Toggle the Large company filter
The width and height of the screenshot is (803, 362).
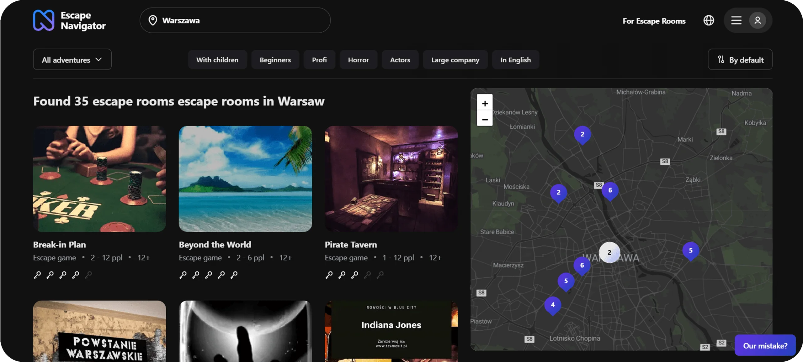pyautogui.click(x=455, y=59)
